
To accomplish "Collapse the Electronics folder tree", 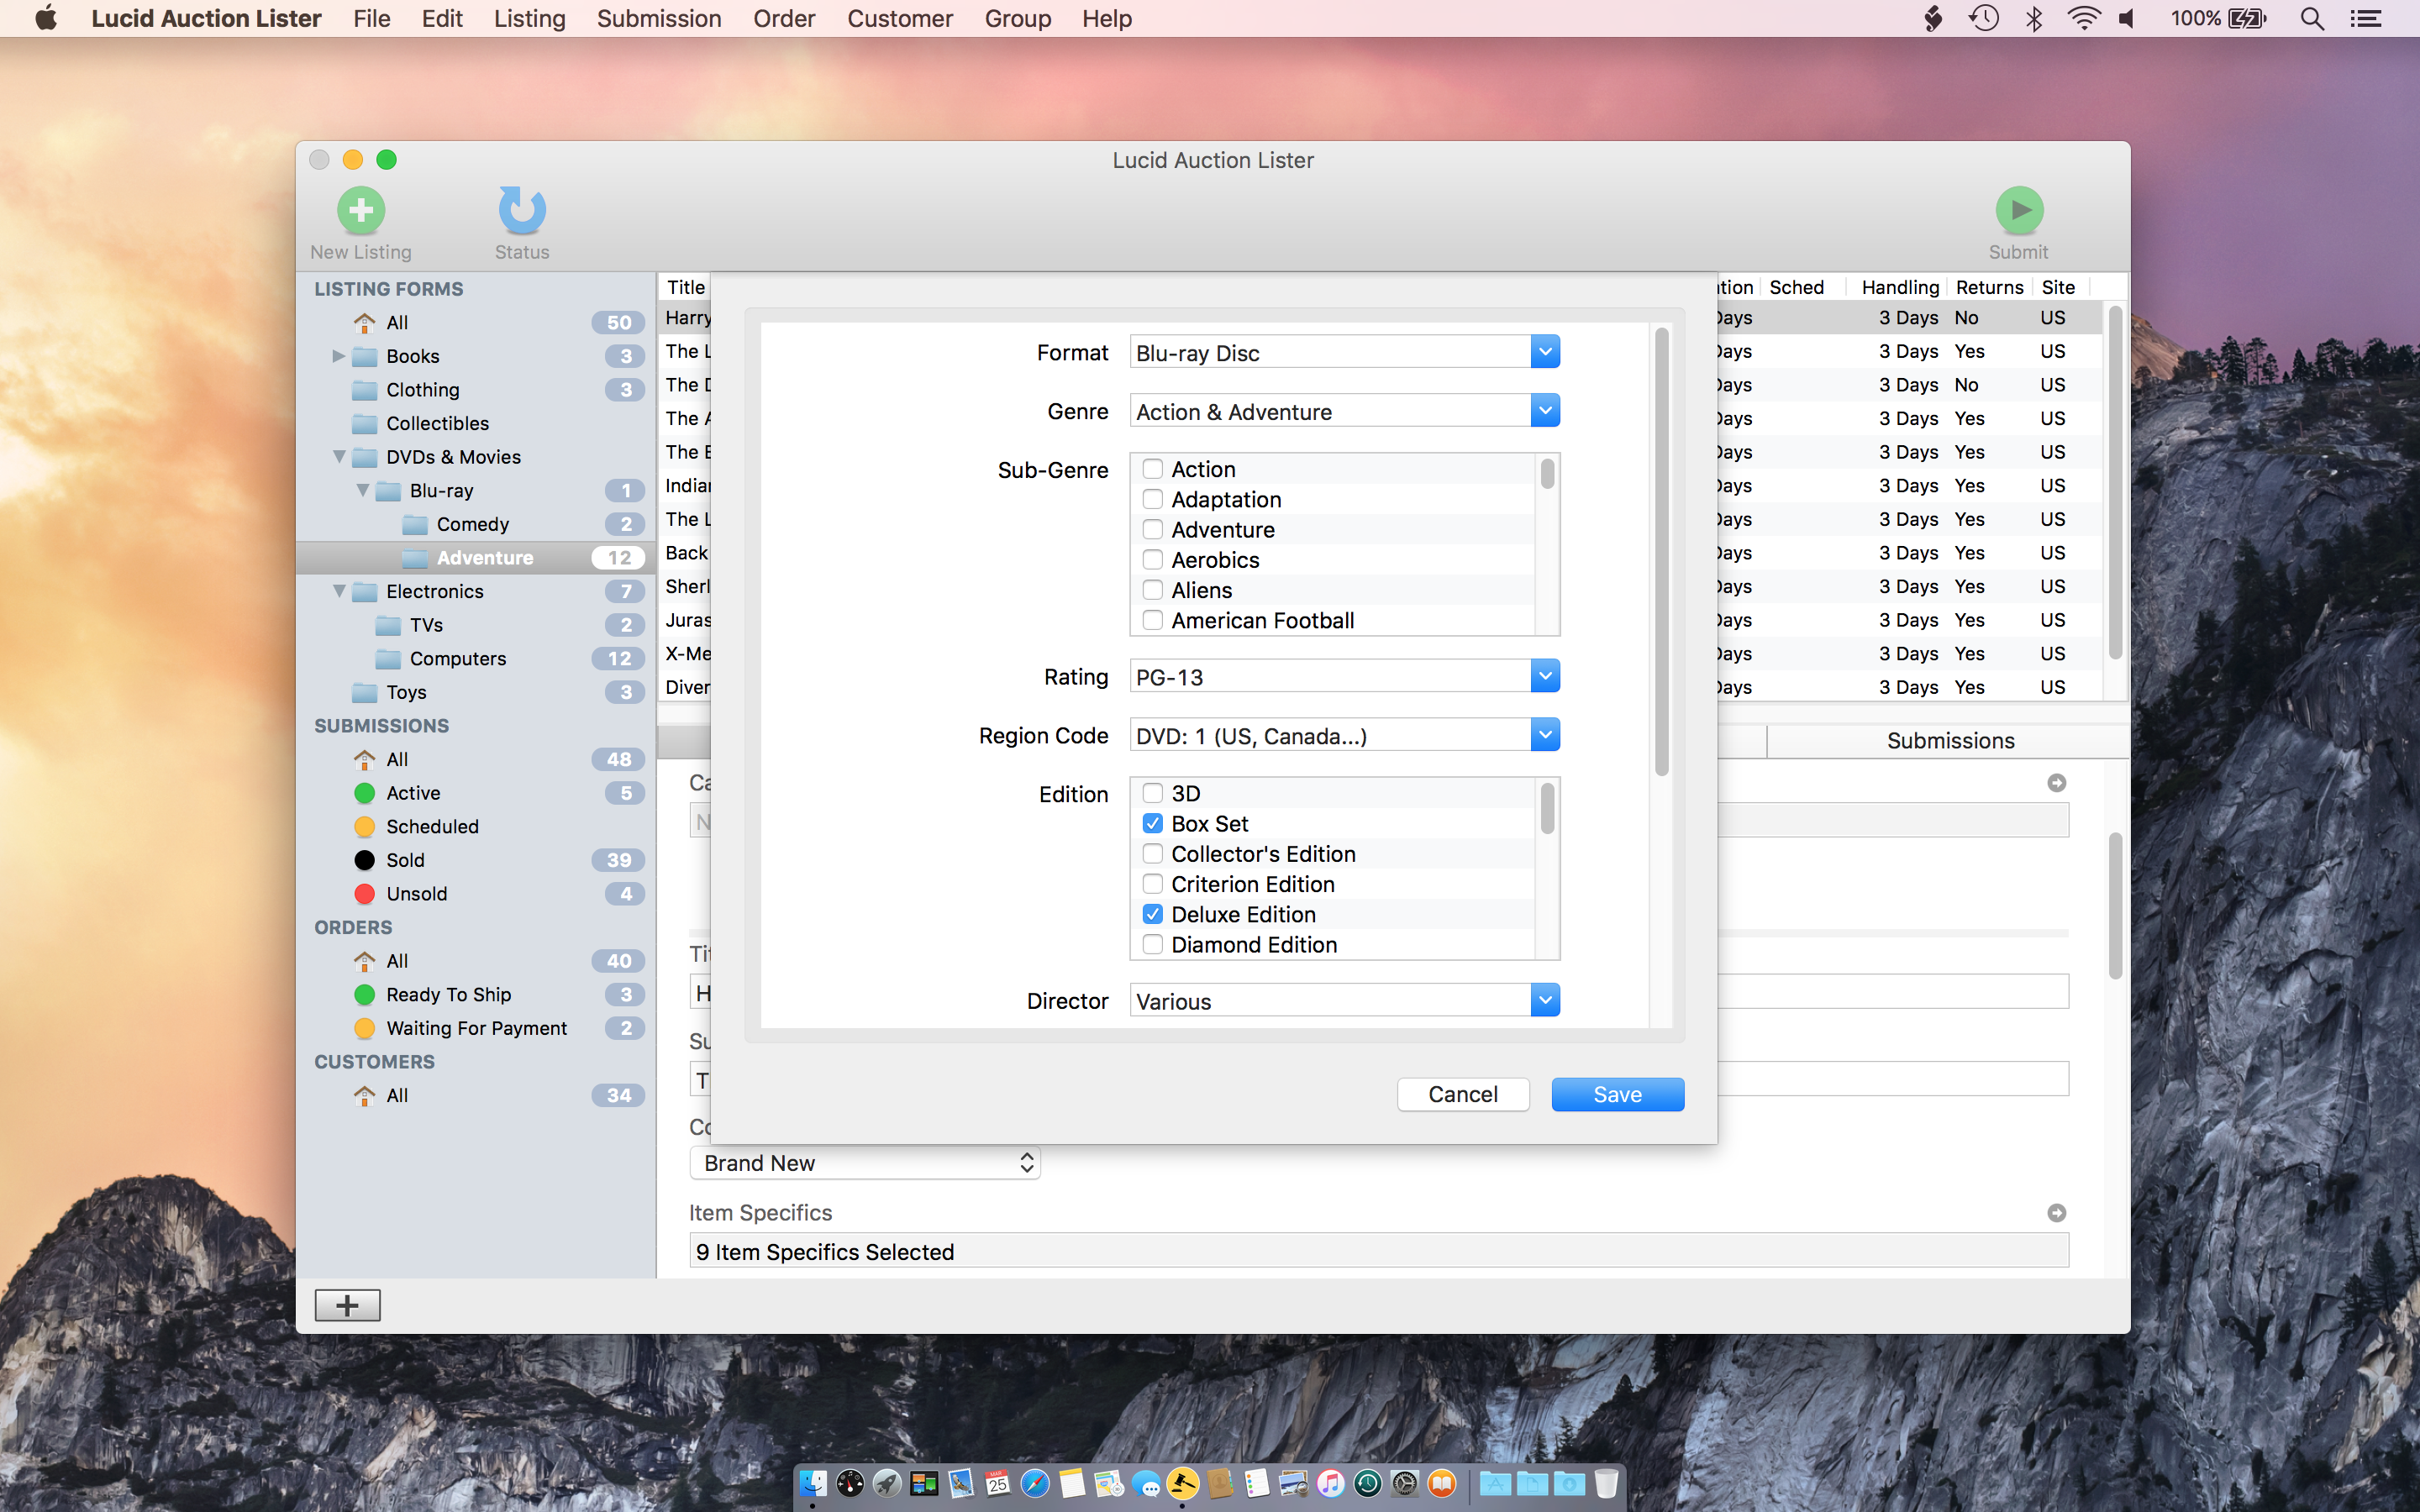I will point(339,591).
